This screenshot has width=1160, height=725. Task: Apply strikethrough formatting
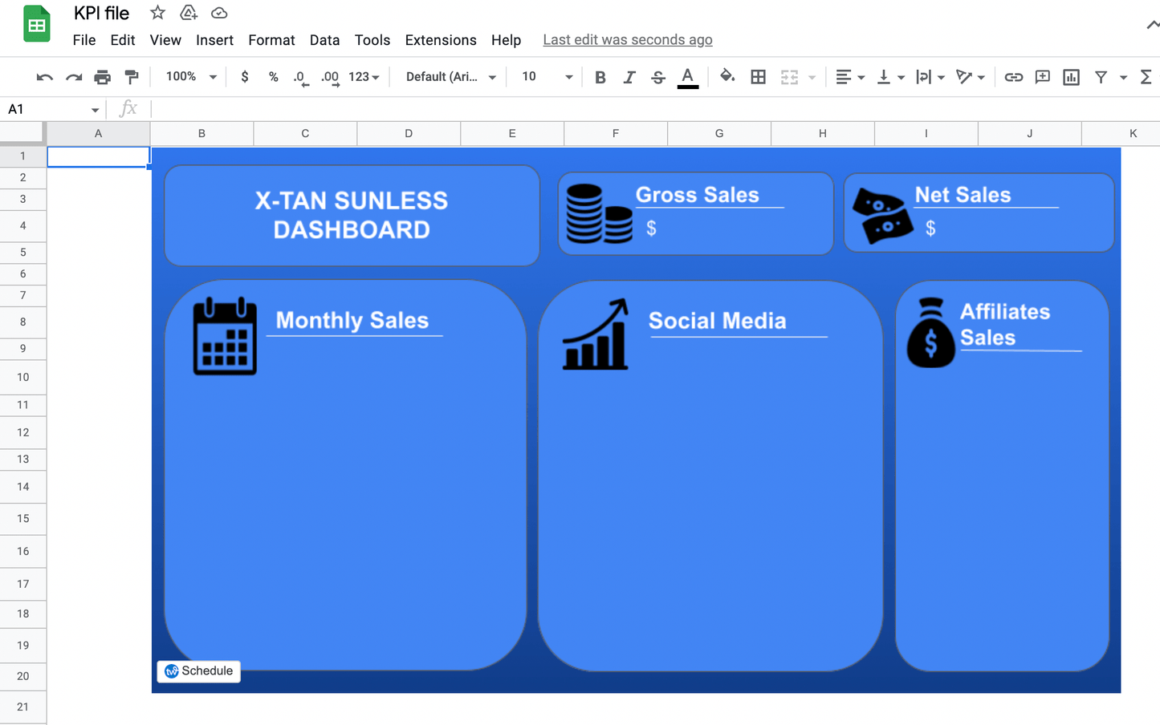(657, 76)
